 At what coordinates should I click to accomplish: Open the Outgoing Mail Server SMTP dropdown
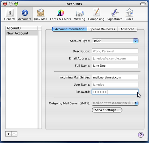(x=115, y=103)
